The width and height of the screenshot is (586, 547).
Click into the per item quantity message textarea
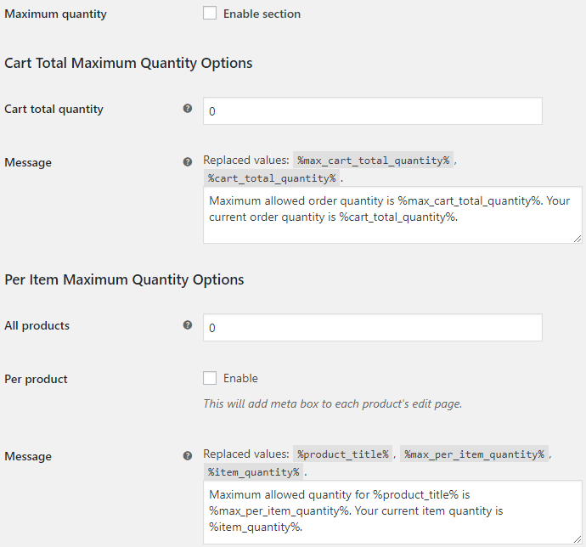click(392, 512)
